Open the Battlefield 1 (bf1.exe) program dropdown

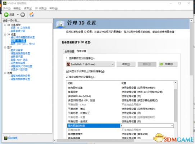[x=90, y=64]
